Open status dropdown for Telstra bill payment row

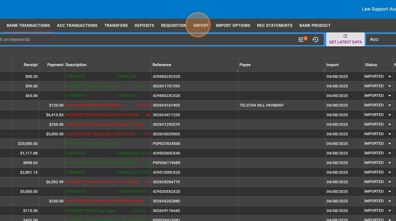(390, 105)
